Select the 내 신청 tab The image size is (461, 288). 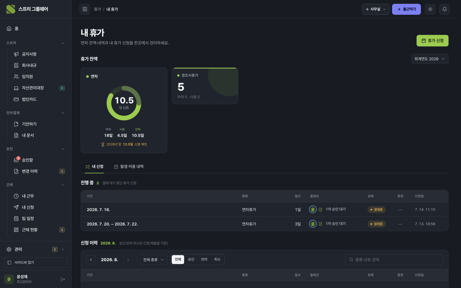tap(95, 167)
